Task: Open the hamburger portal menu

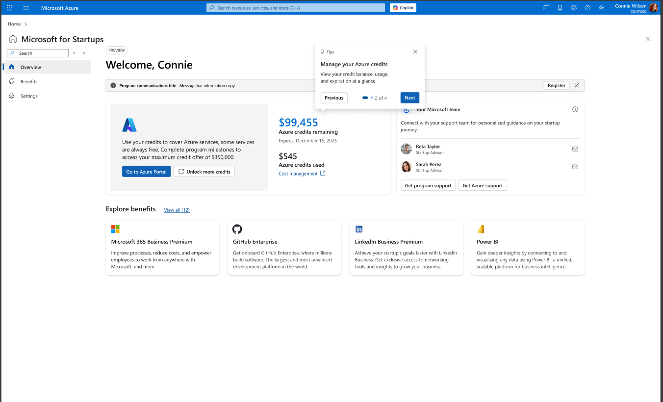Action: point(26,8)
